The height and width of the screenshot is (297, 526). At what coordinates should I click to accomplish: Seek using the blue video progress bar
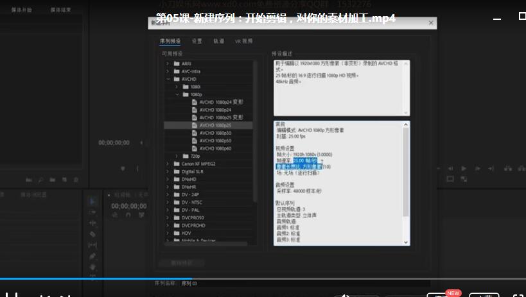pyautogui.click(x=96, y=278)
